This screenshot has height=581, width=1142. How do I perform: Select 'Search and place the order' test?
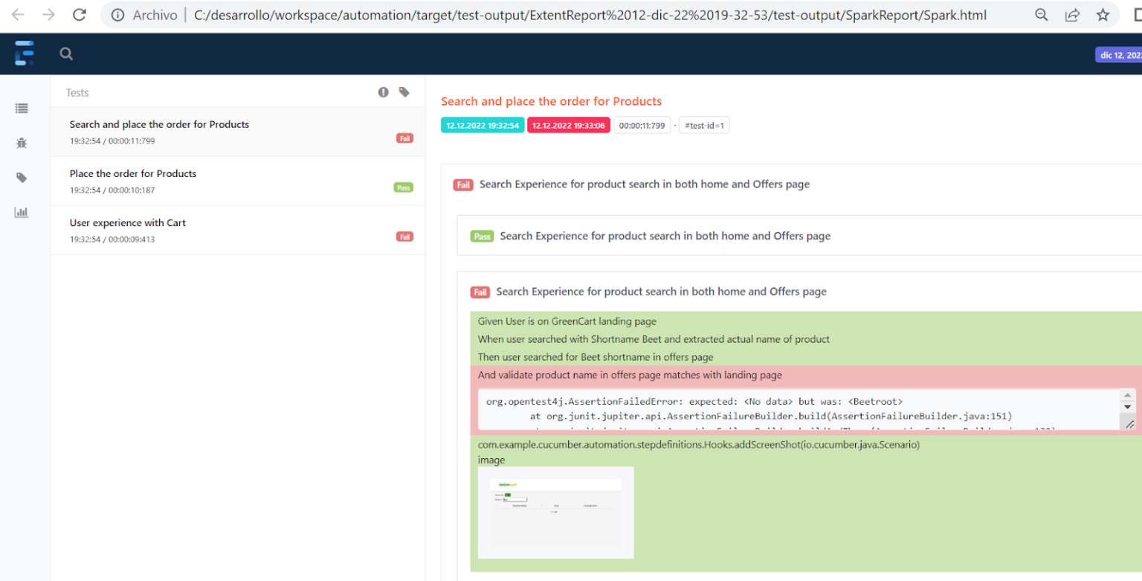click(159, 124)
